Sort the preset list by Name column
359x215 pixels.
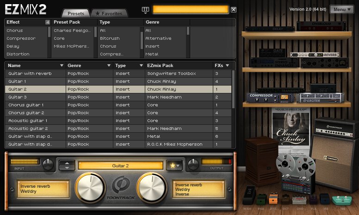click(35, 66)
